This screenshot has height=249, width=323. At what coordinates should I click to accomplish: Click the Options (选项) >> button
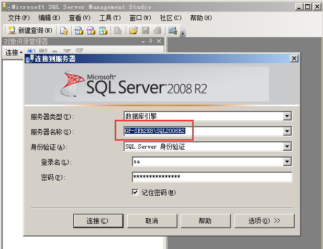coord(264,221)
